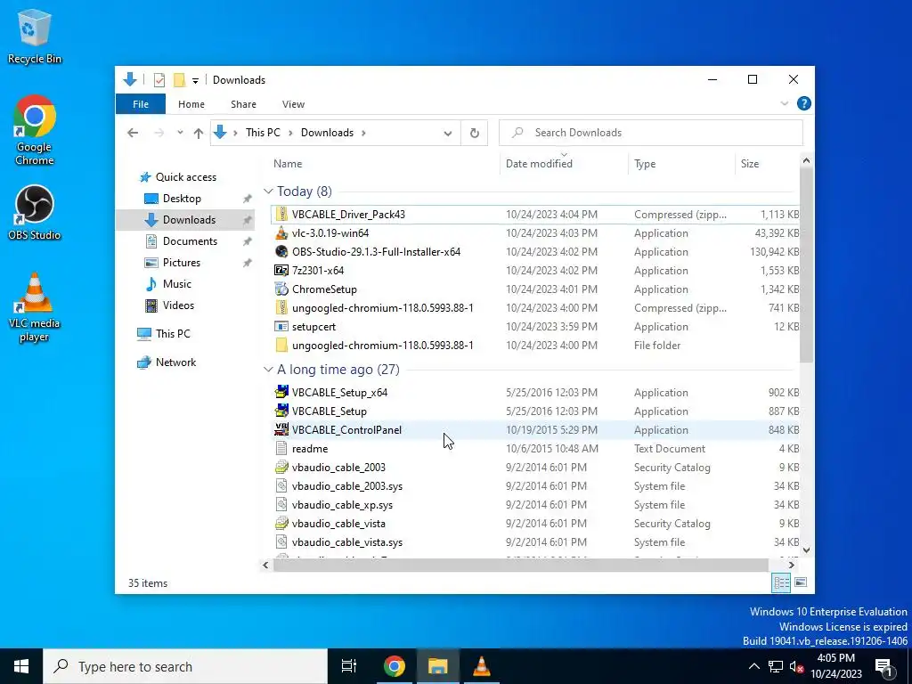Select the VBCABLE_Setup 887 KB application
Image resolution: width=912 pixels, height=684 pixels.
pyautogui.click(x=535, y=411)
